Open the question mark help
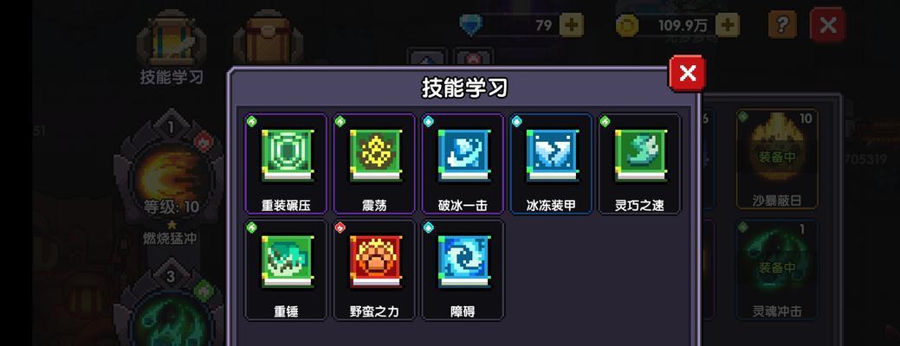Screen dimensions: 900x346 pyautogui.click(x=782, y=24)
